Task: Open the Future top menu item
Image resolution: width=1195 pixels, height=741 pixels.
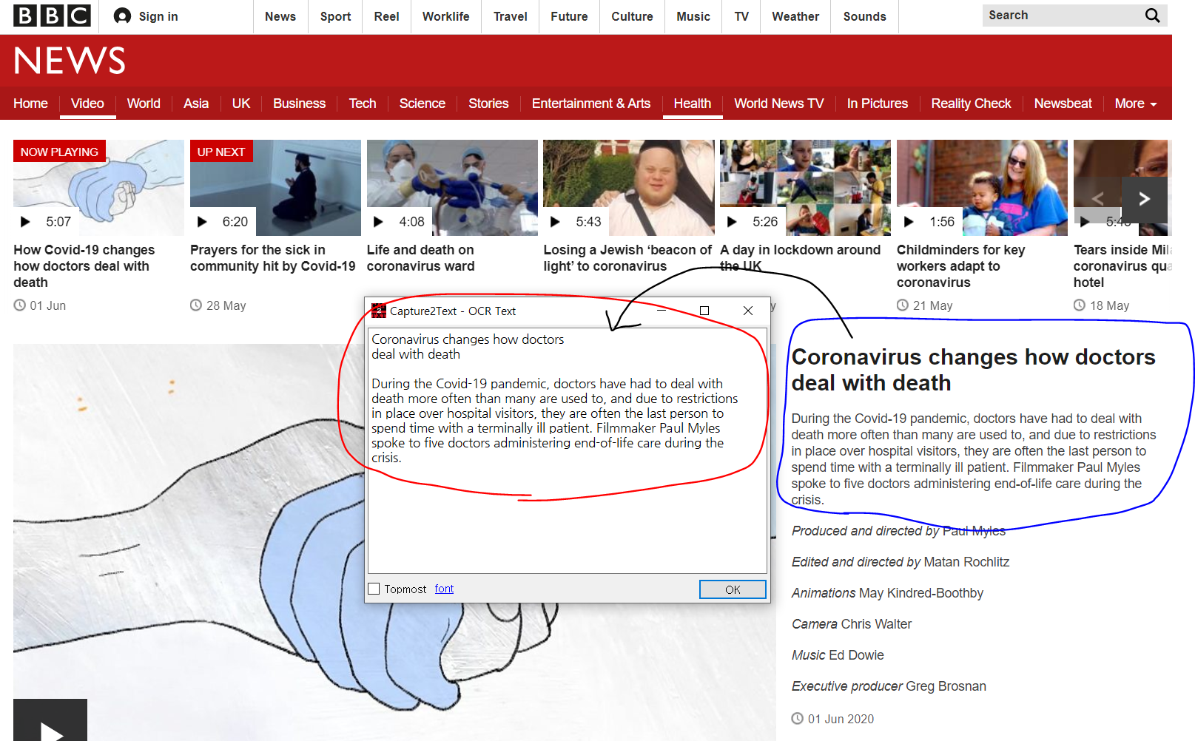Action: coord(569,16)
